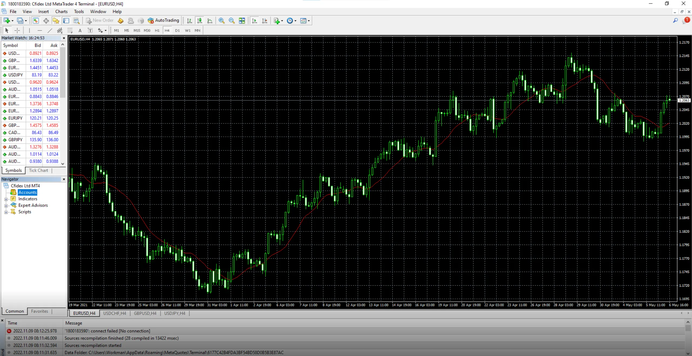Click the search magnifier icon top right
Image resolution: width=692 pixels, height=356 pixels.
tap(675, 20)
